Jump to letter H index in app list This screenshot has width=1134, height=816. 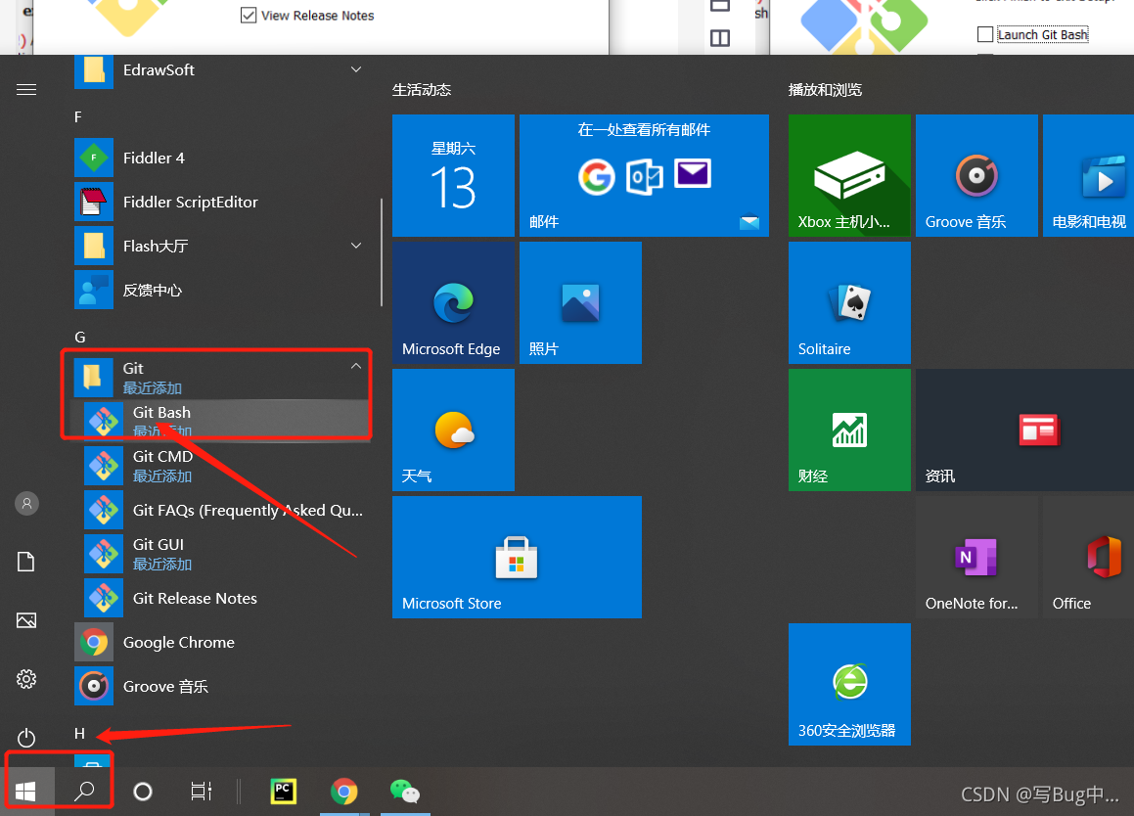(79, 734)
